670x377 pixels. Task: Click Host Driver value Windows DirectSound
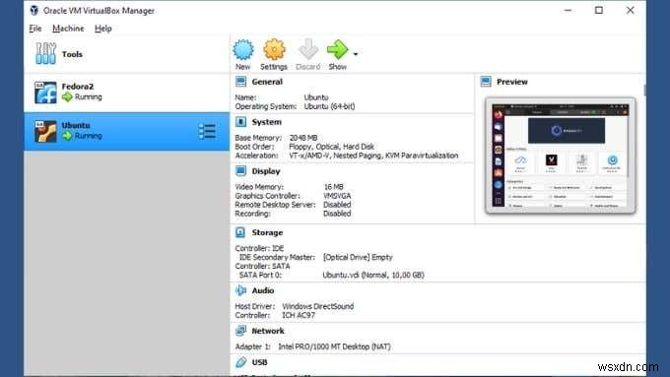coord(318,306)
